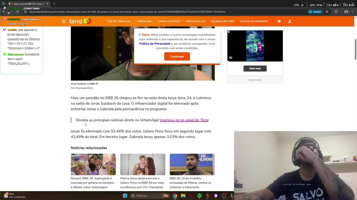Click the ad video product image
The width and height of the screenshot is (357, 200).
[x=255, y=46]
